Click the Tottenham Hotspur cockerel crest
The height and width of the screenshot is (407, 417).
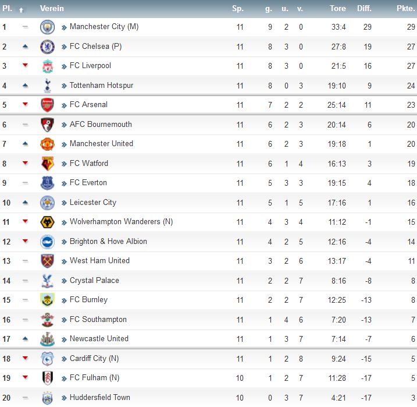[x=47, y=86]
